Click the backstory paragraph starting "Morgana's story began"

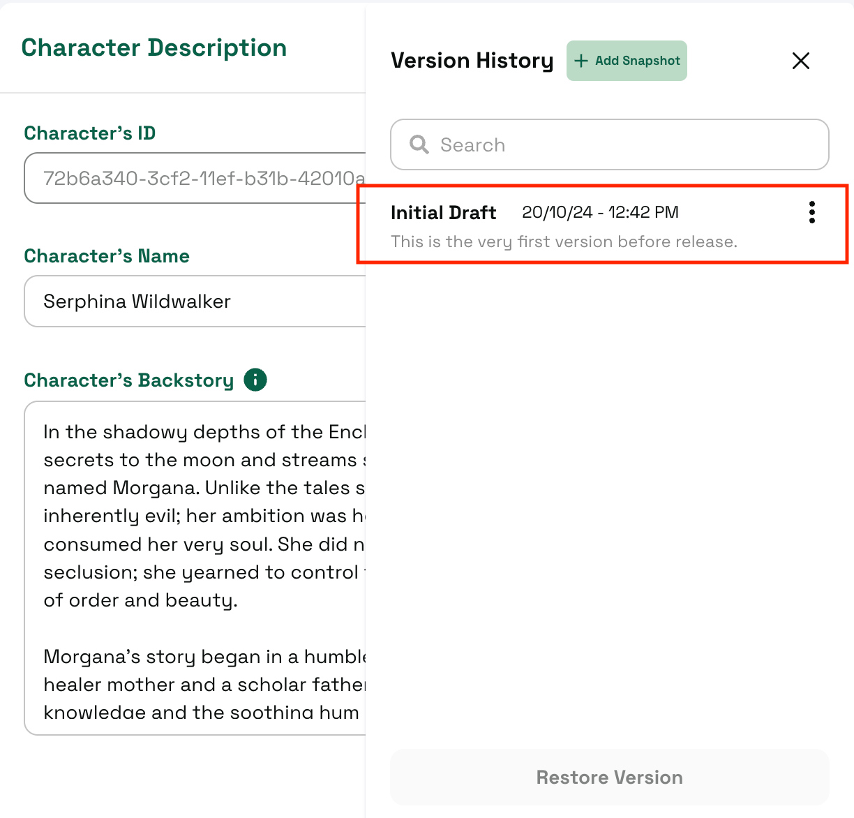(x=204, y=684)
